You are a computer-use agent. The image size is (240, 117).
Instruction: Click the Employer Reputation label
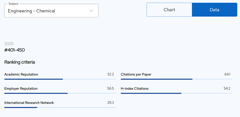click(21, 89)
